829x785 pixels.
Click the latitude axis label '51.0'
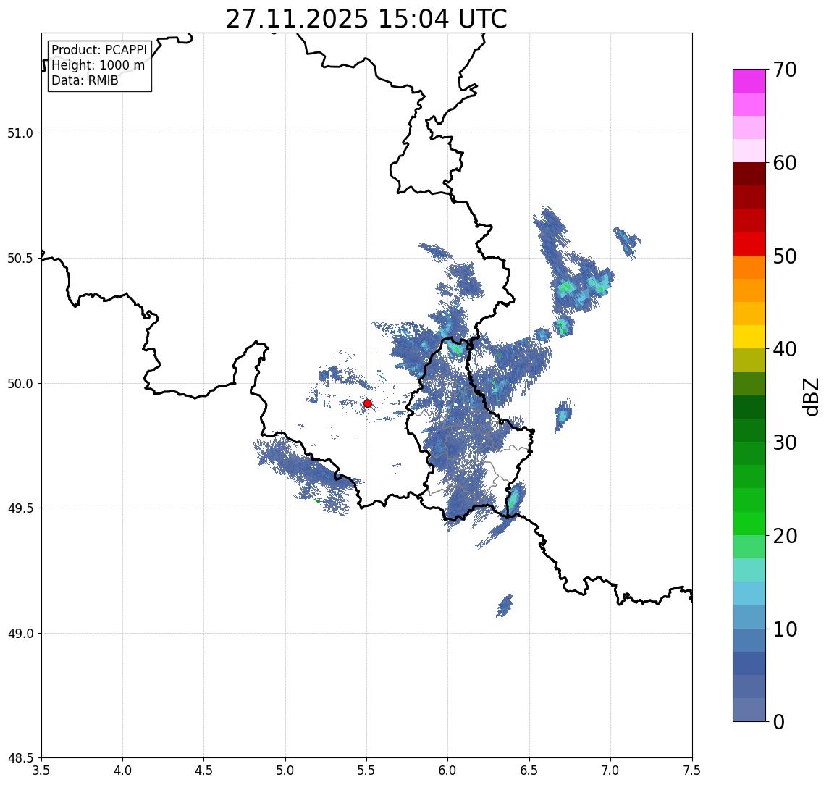(20, 133)
